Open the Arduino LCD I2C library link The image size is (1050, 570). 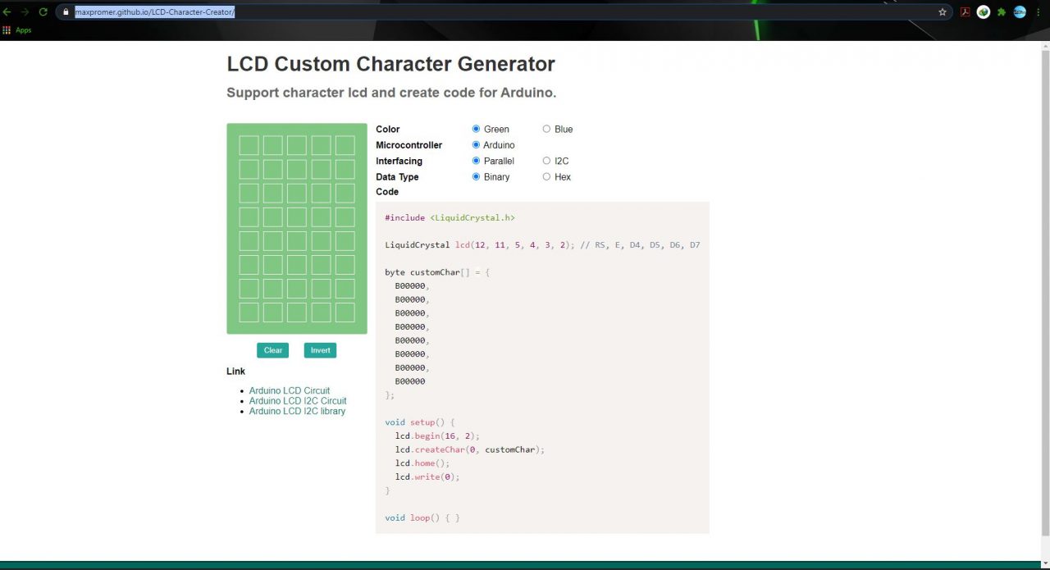[x=297, y=411]
